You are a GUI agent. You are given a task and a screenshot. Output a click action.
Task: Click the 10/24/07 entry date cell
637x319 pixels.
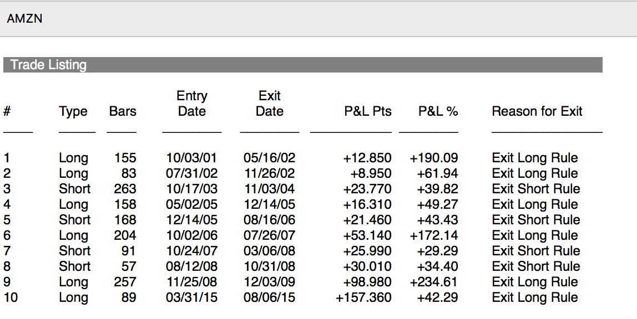click(x=192, y=251)
